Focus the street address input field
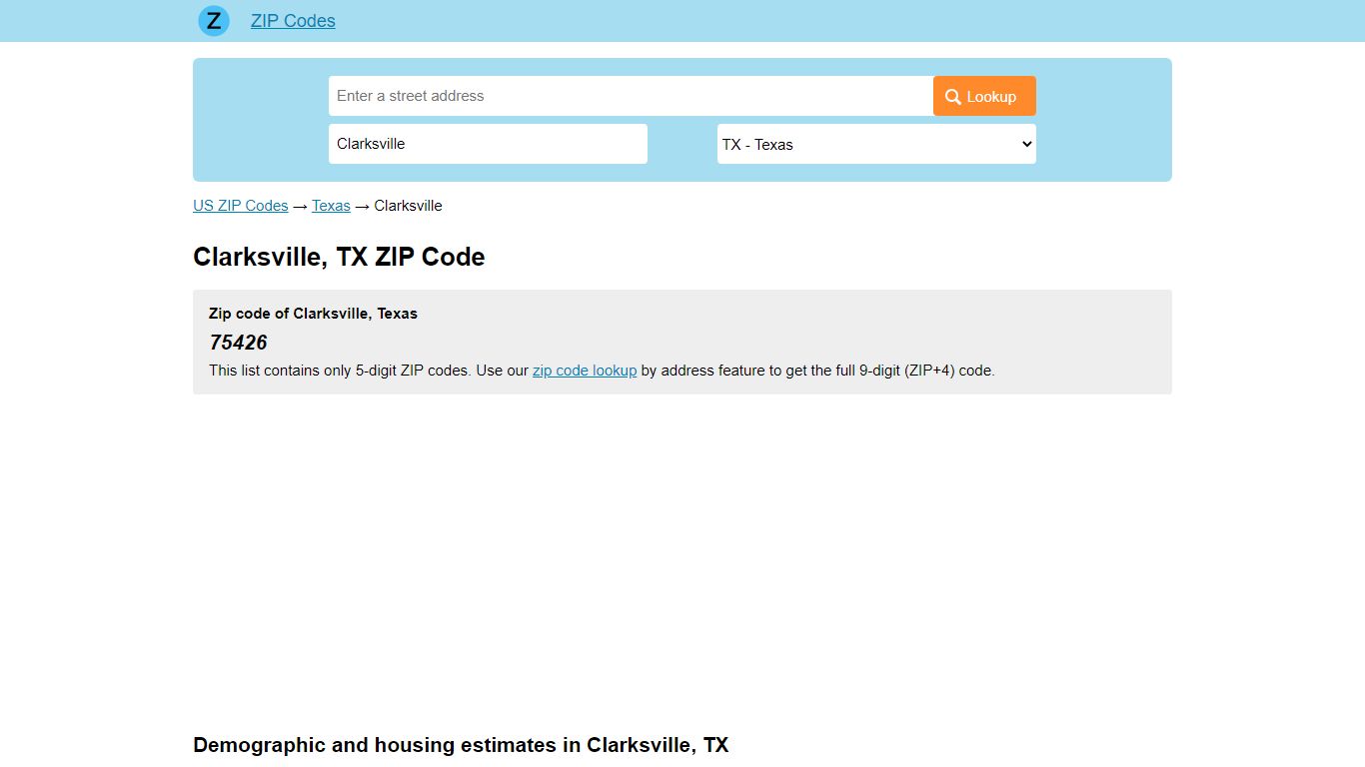The width and height of the screenshot is (1365, 767). point(631,96)
